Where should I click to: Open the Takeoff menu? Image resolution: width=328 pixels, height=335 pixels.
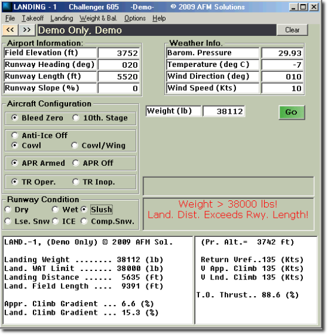(33, 19)
